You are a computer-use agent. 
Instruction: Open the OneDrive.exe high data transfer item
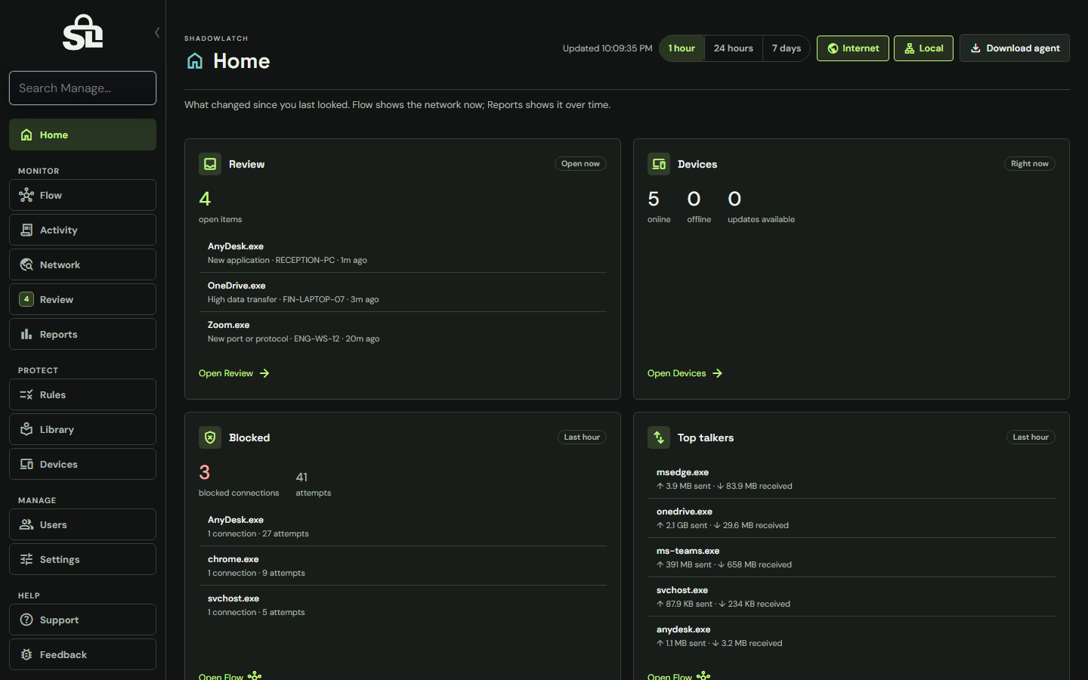pos(403,292)
